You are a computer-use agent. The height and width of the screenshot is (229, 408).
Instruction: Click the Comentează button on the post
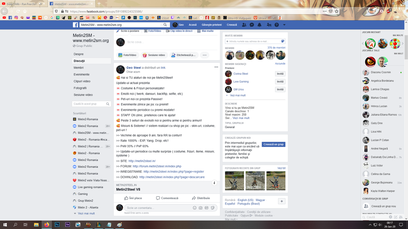pyautogui.click(x=167, y=198)
